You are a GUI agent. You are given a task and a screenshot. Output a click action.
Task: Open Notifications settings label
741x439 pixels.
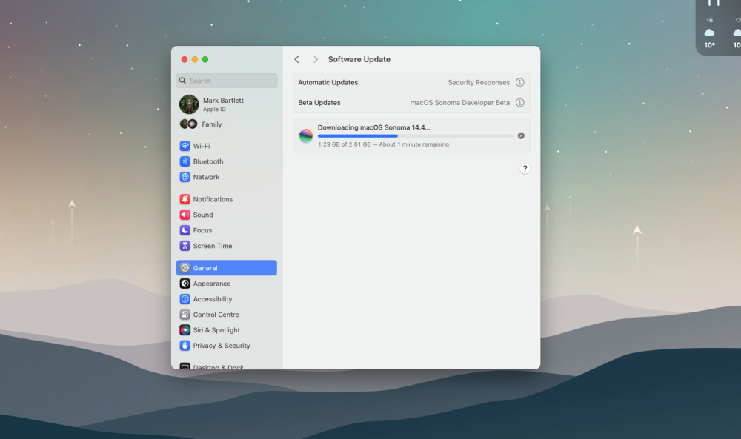[213, 199]
